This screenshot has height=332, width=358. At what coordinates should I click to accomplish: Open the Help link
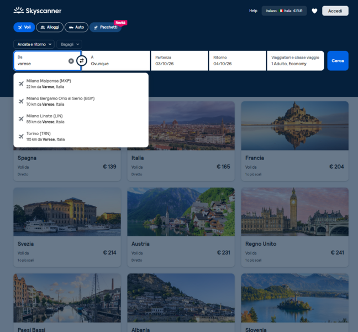253,11
